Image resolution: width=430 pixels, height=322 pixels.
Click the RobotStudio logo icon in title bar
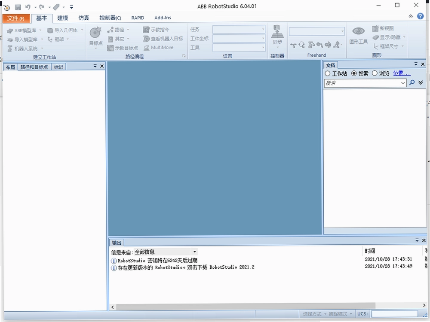(x=6, y=8)
